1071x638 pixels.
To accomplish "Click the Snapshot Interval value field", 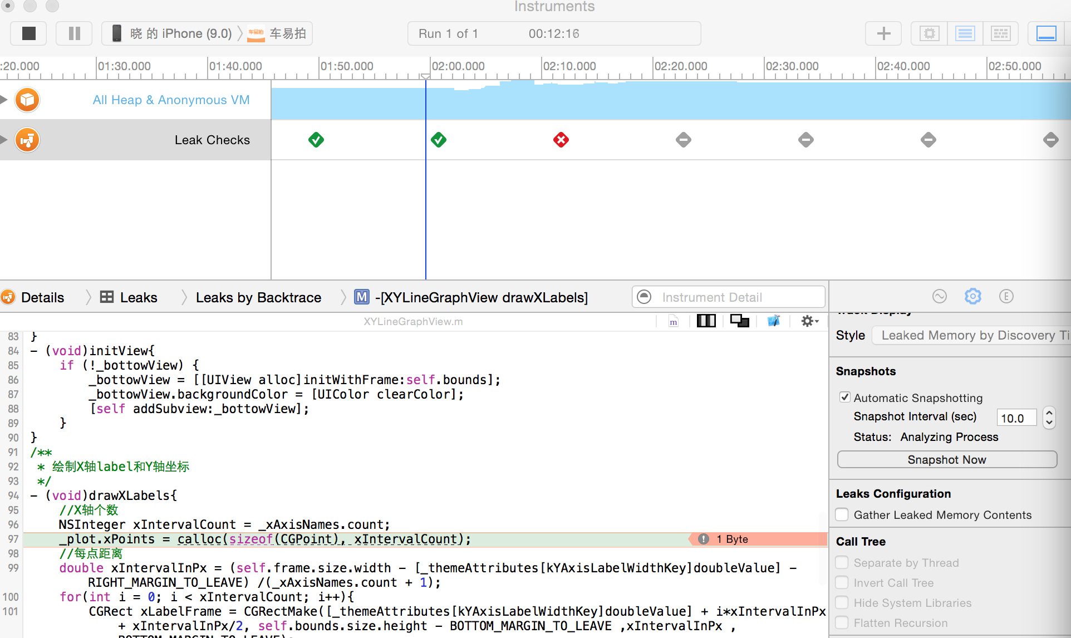I will click(x=1016, y=418).
